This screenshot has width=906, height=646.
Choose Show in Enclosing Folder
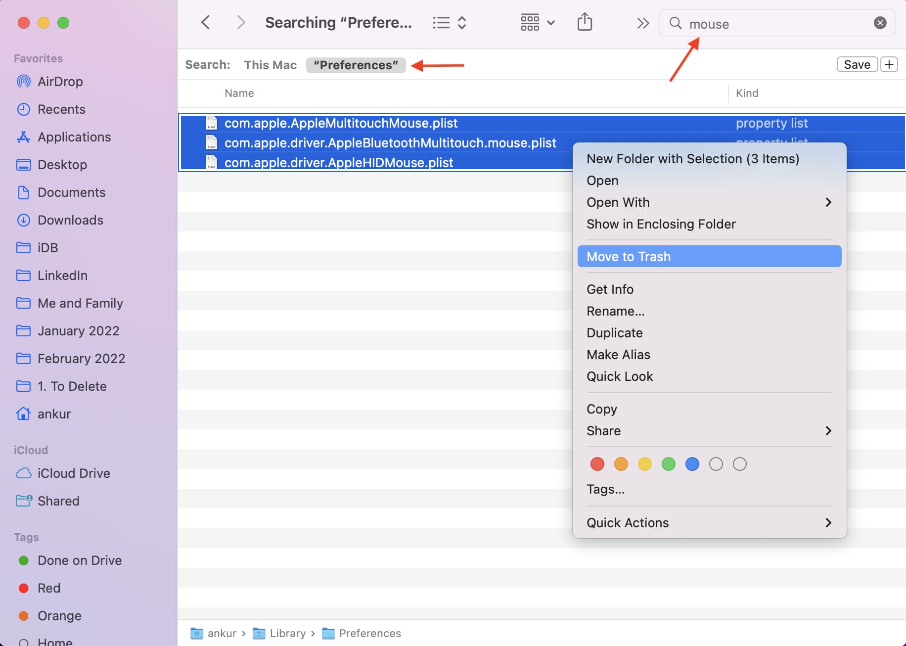709,224
